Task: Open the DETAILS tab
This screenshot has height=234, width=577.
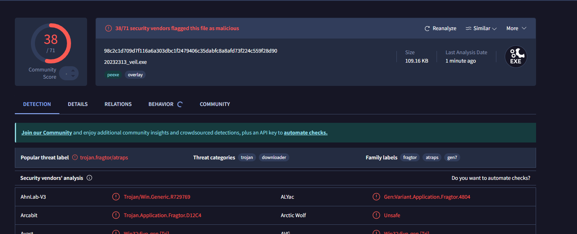Action: coord(78,104)
